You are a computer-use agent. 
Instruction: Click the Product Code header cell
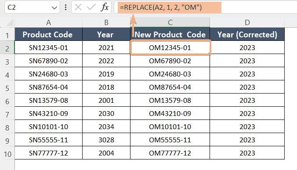click(x=48, y=34)
